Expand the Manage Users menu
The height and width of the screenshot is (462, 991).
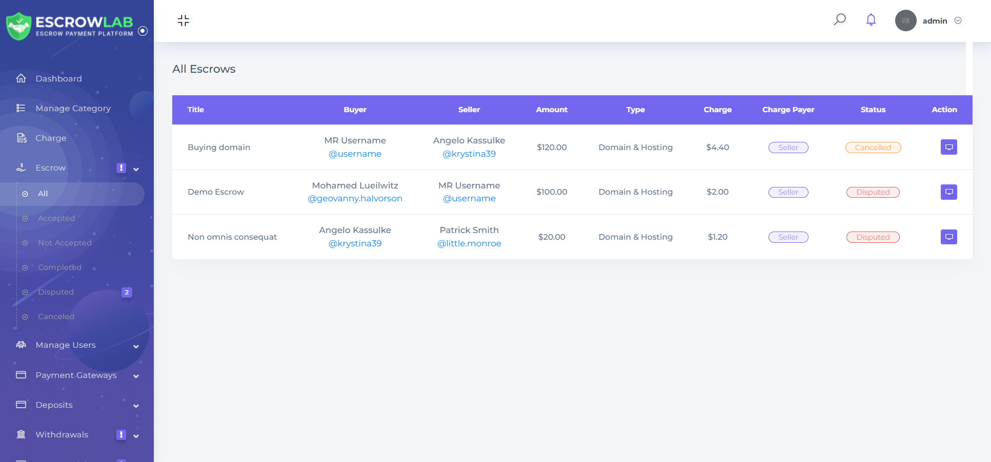66,345
